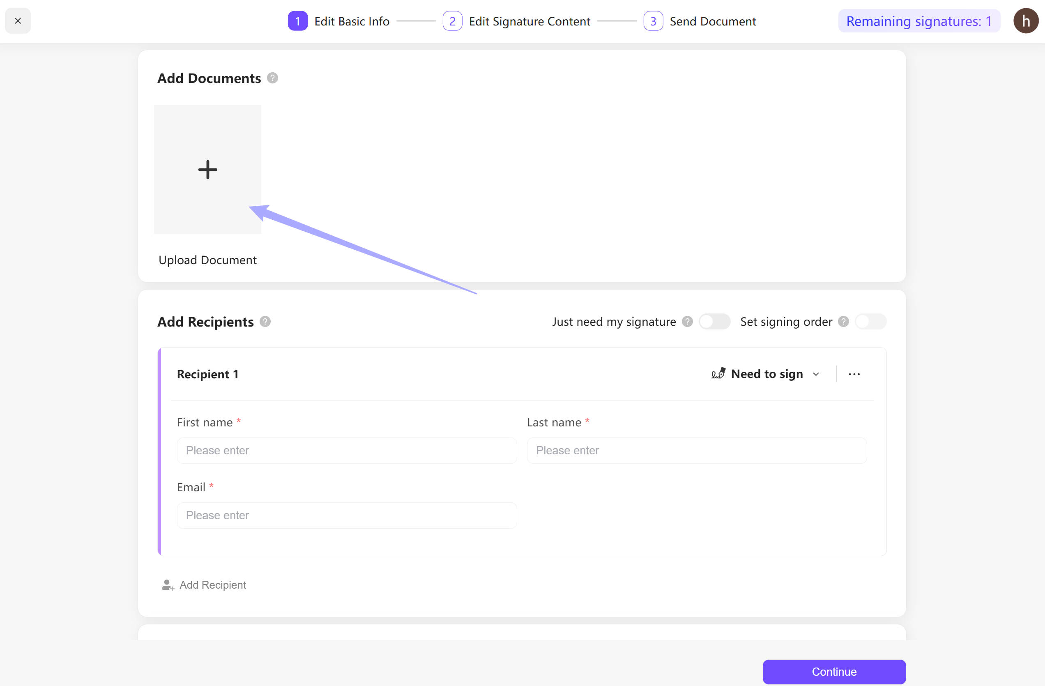Click help icon beside Set signing order
This screenshot has height=686, width=1045.
[843, 322]
